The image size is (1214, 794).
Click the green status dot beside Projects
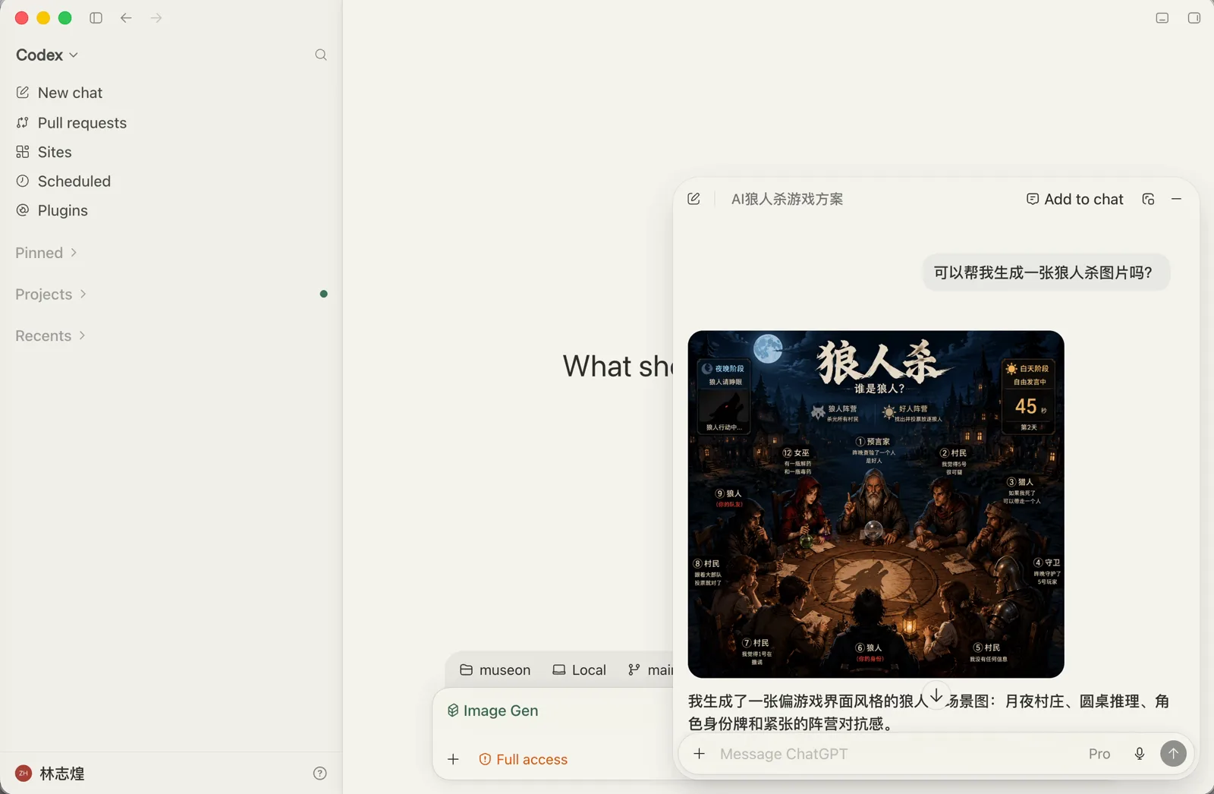pos(324,294)
